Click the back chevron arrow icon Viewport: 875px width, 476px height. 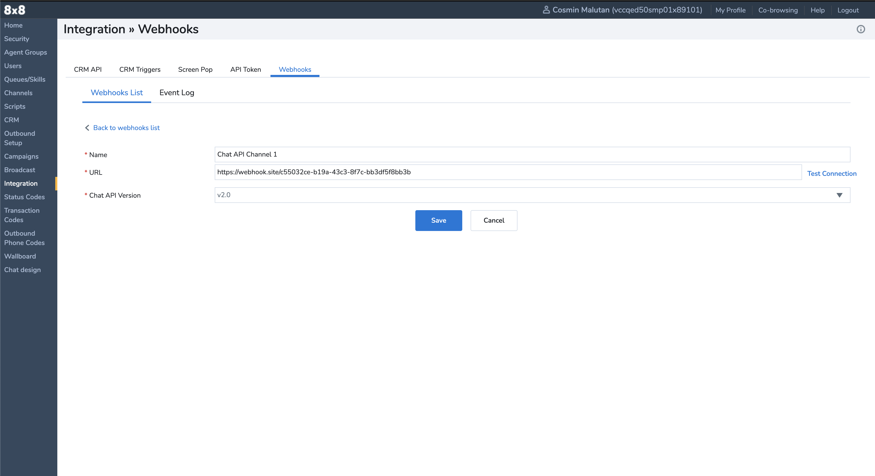[87, 128]
